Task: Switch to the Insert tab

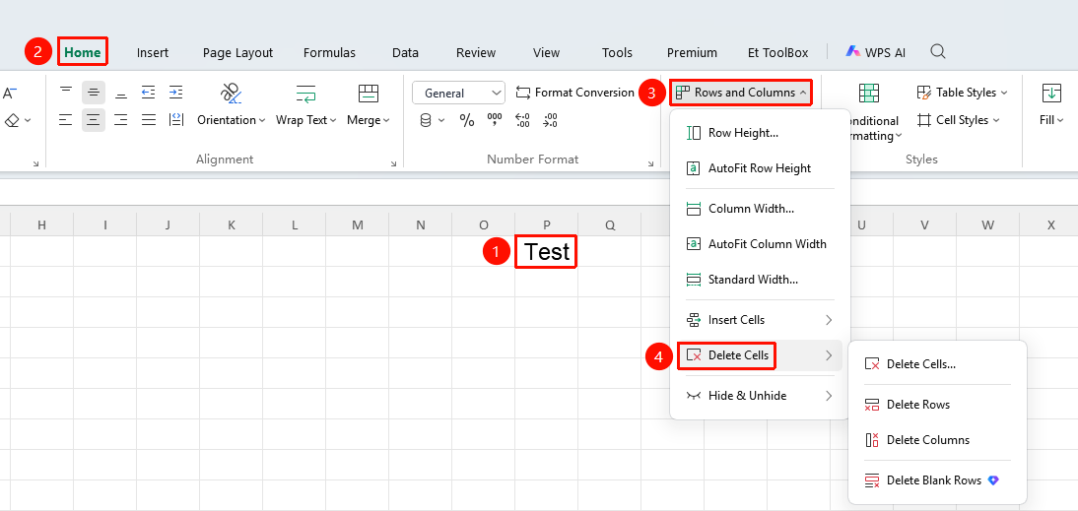Action: [153, 53]
